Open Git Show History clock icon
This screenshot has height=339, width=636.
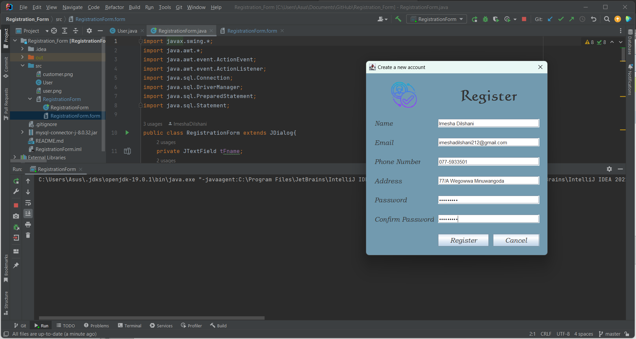point(582,19)
